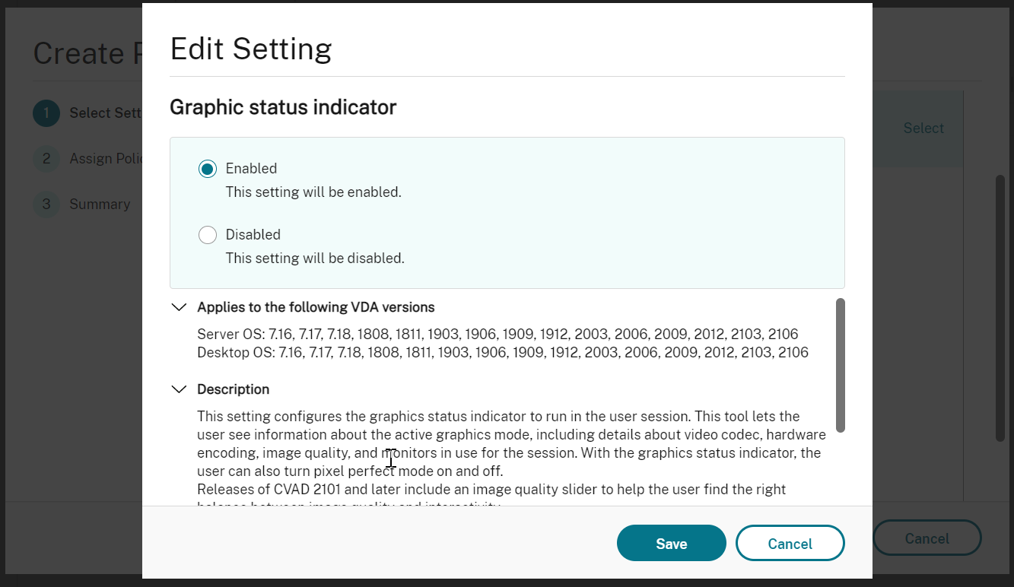Cancel the Create Policy wizard
This screenshot has height=587, width=1014.
point(927,538)
